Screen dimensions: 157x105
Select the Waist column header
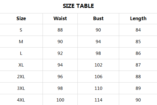click(60, 18)
